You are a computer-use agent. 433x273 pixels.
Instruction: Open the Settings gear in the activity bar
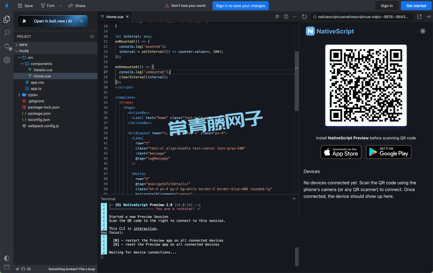pyautogui.click(x=7, y=60)
